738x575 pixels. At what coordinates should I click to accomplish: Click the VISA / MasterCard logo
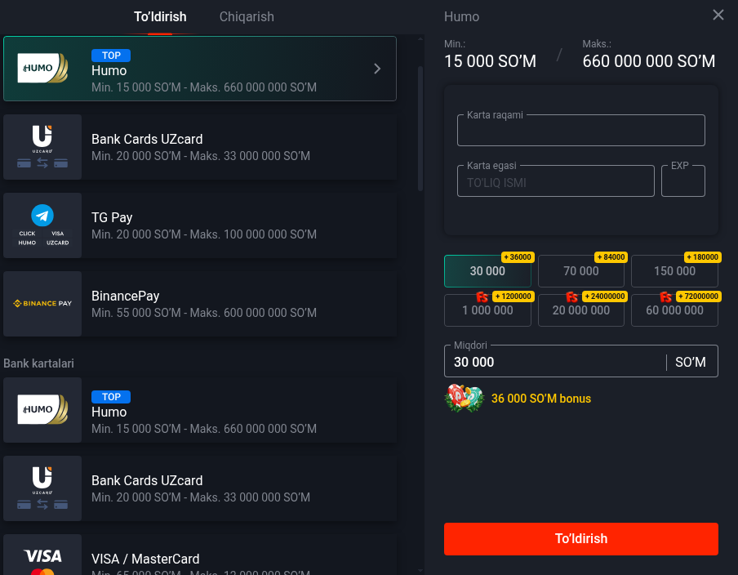42,561
